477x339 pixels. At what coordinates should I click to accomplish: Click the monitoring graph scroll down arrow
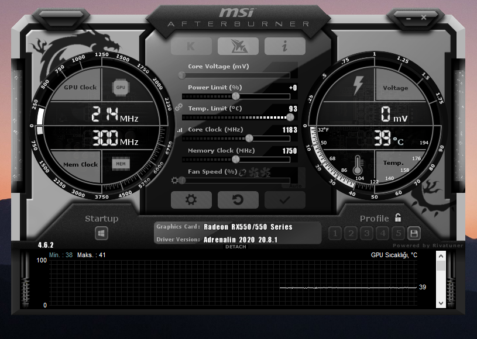[x=441, y=303]
